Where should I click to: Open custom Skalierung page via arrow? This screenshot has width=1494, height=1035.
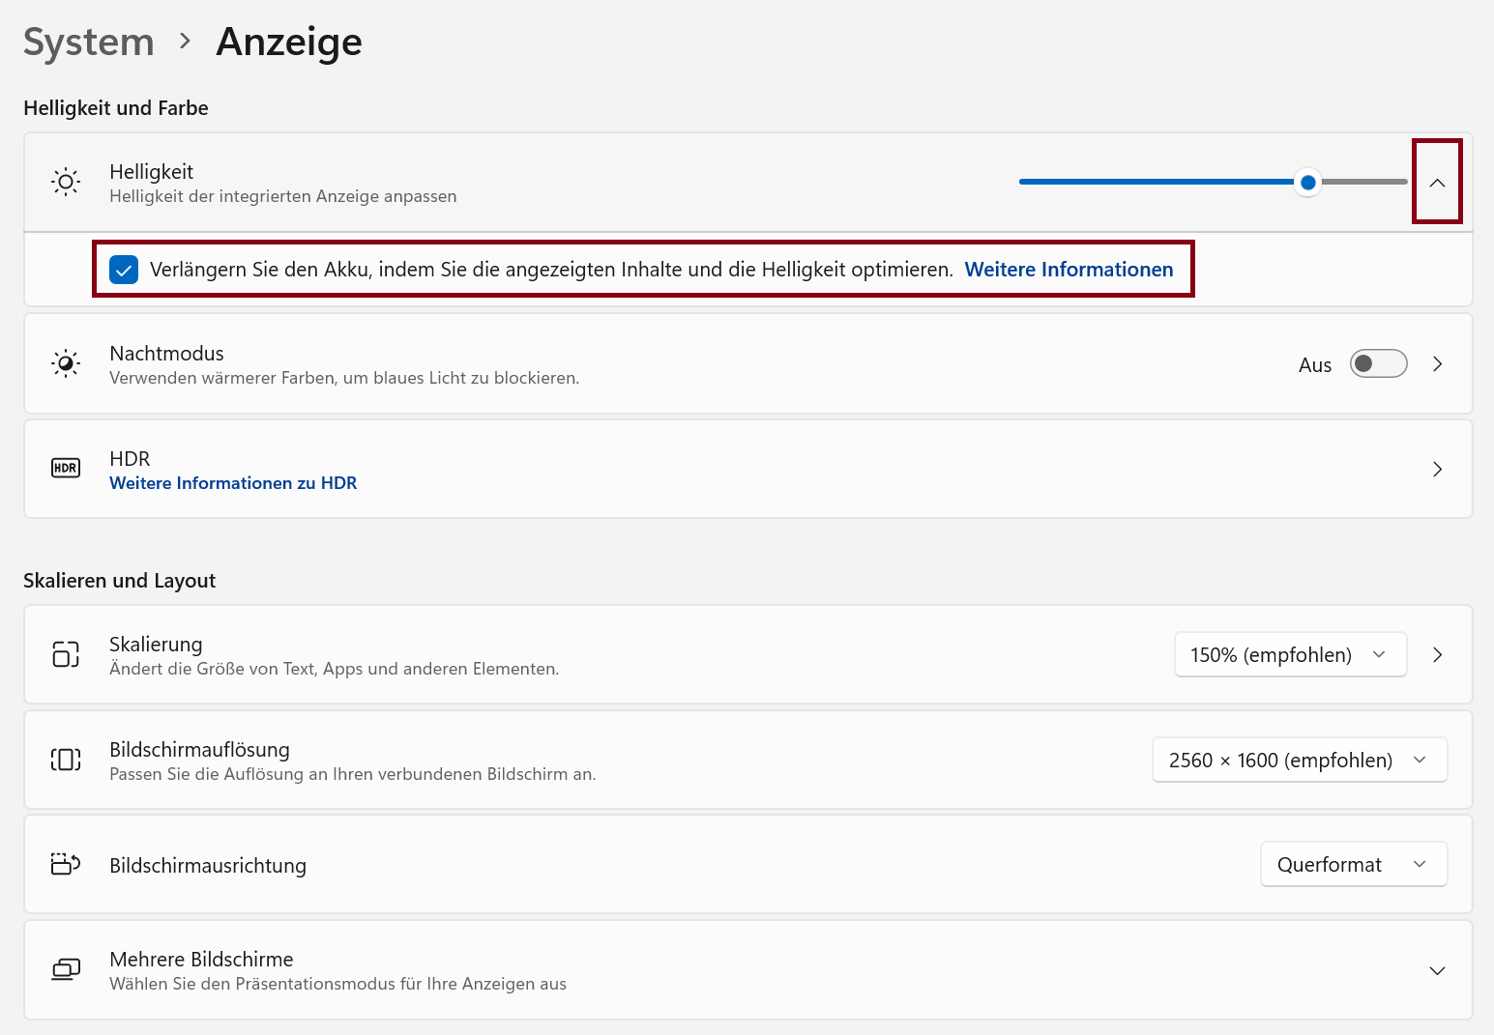(x=1437, y=654)
